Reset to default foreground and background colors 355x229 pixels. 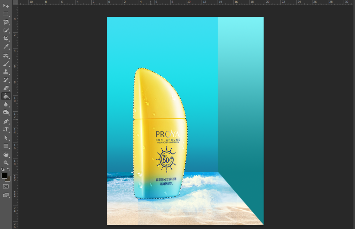[x=3, y=169]
